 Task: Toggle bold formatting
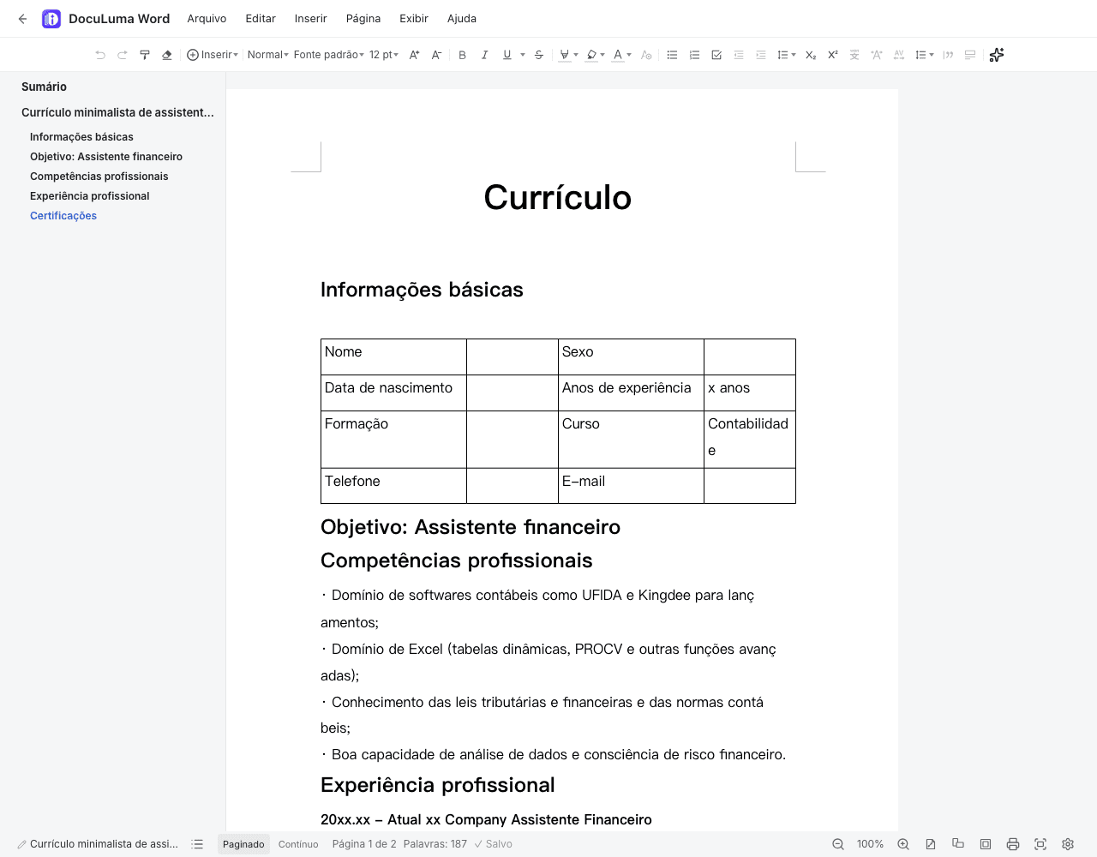coord(463,55)
